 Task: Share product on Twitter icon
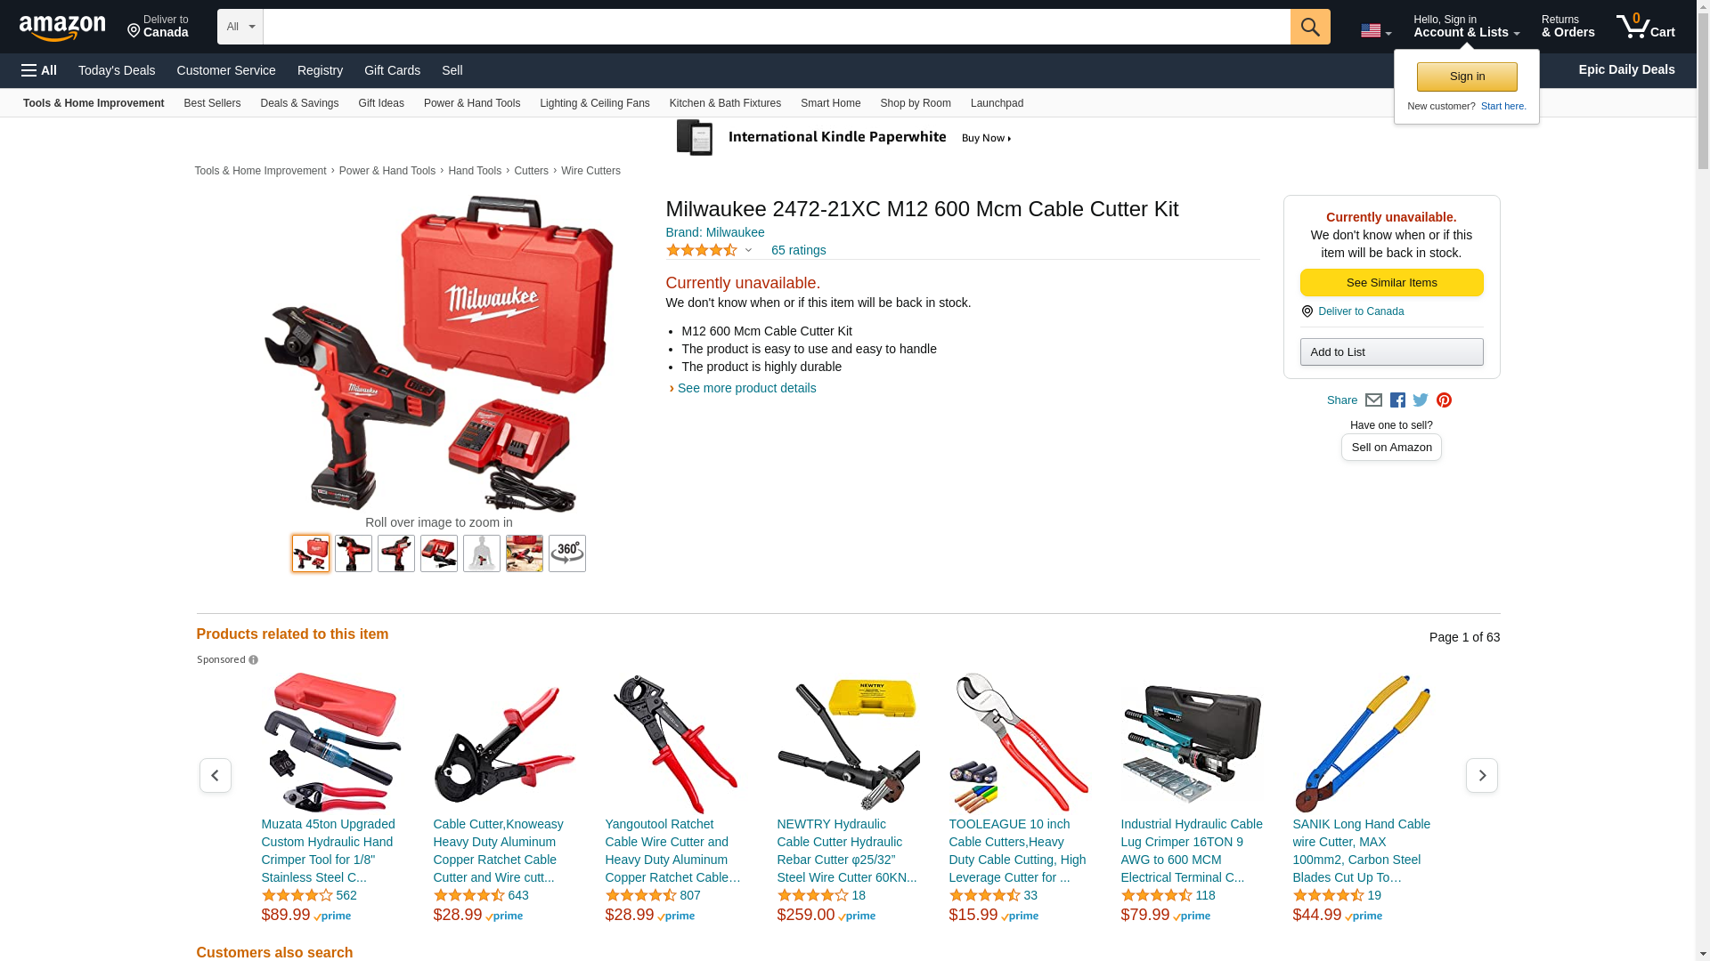coord(1421,400)
